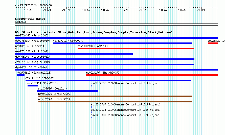Screen dimensions: 225x135
Task: Select the nsv1039626 (Coe2014) blue bar
Action: tap(67, 91)
